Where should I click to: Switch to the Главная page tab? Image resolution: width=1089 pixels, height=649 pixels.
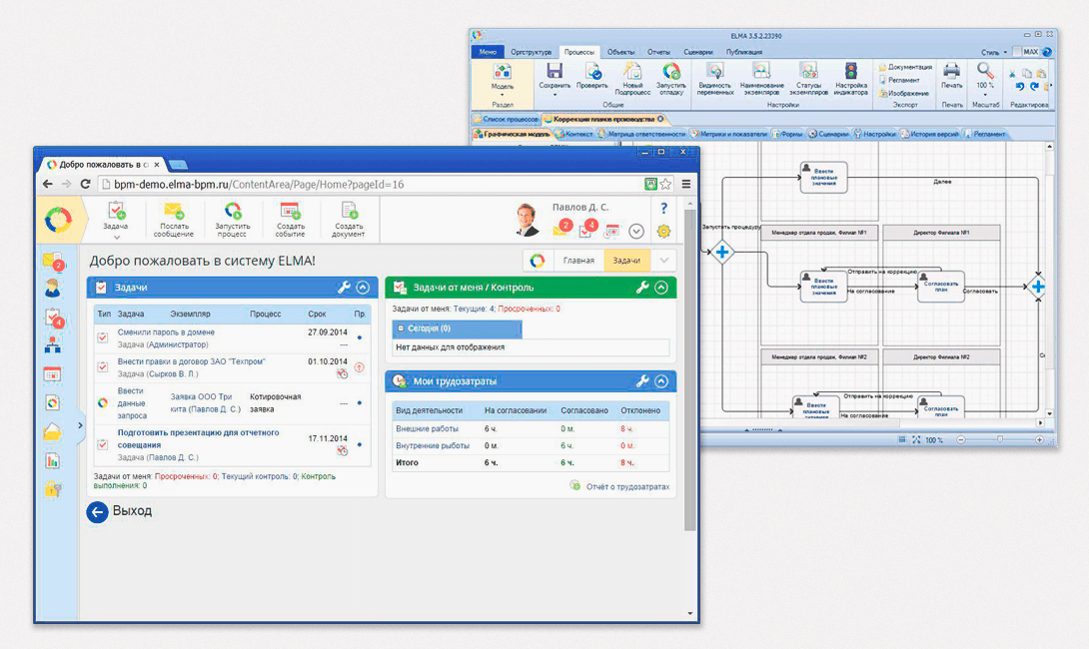point(578,261)
